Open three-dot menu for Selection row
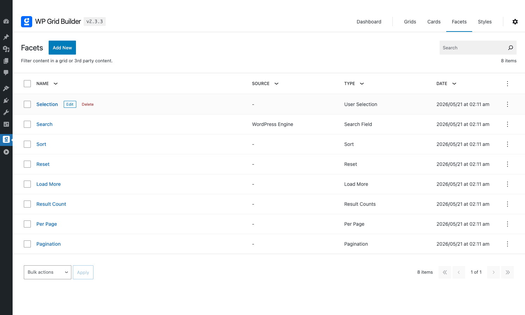Viewport: 525px width, 315px height. (x=507, y=104)
